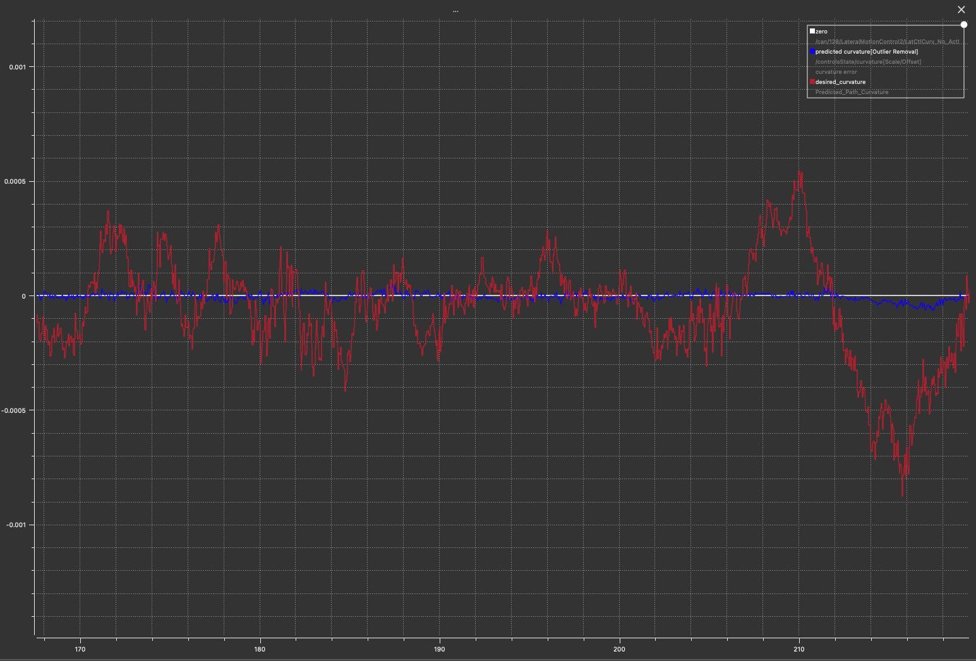Enable the "/can/128/LateralMotionControl2" legend entry
976x661 pixels.
887,42
